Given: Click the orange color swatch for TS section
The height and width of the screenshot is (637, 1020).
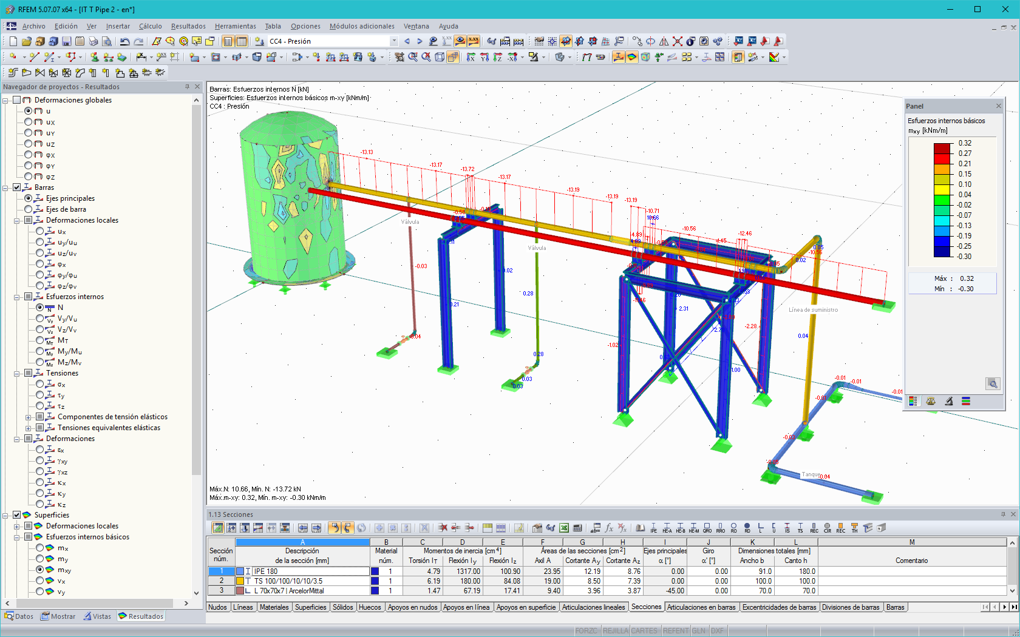Looking at the screenshot, I should (x=240, y=581).
